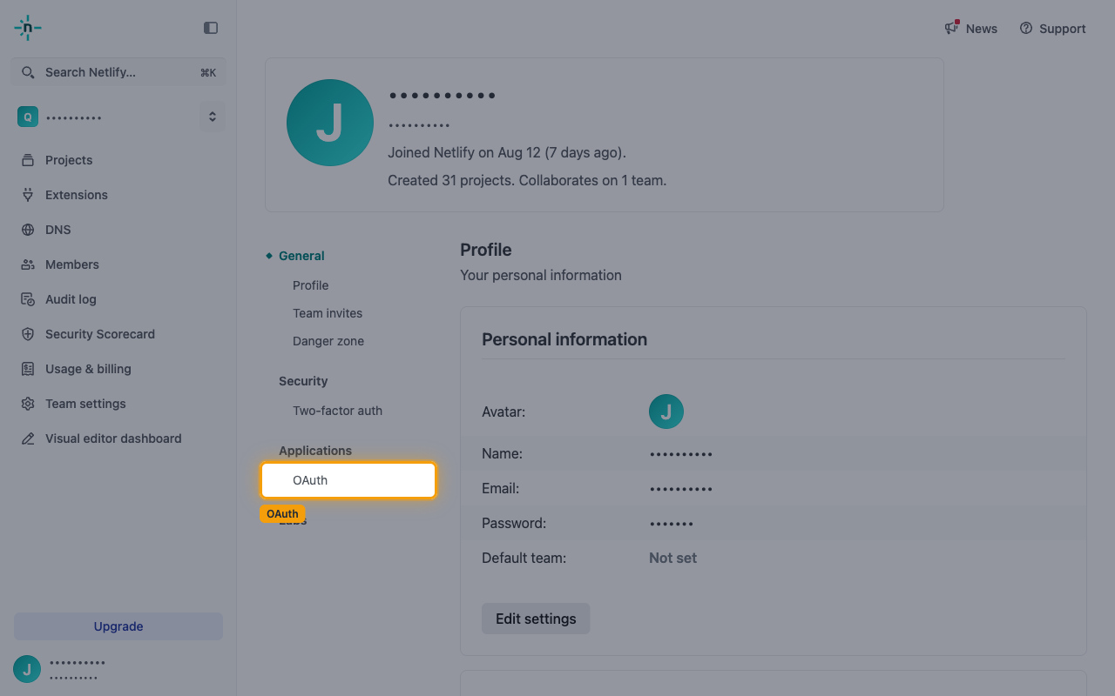
Task: Click the Edit settings button
Action: tap(536, 619)
